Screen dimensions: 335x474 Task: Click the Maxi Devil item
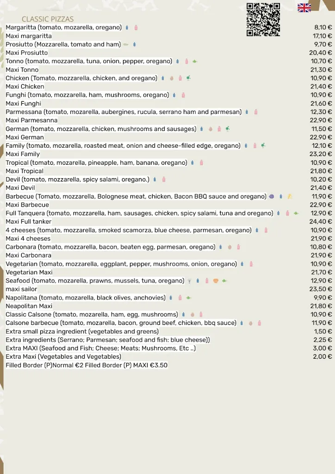[x=20, y=188]
